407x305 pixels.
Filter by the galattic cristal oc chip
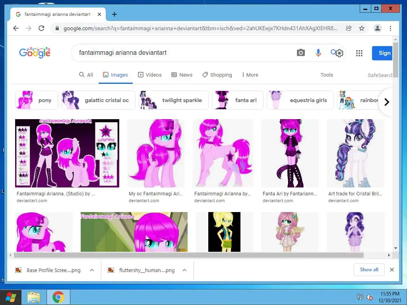click(x=99, y=100)
